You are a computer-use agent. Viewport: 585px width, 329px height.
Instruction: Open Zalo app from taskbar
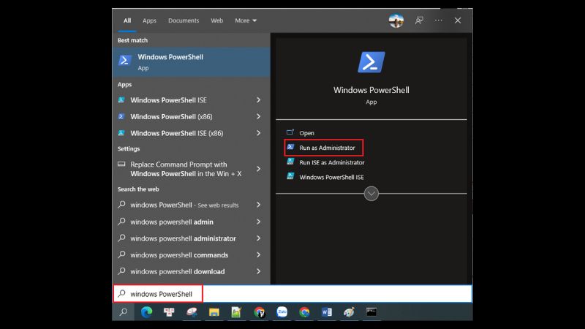coord(282,312)
